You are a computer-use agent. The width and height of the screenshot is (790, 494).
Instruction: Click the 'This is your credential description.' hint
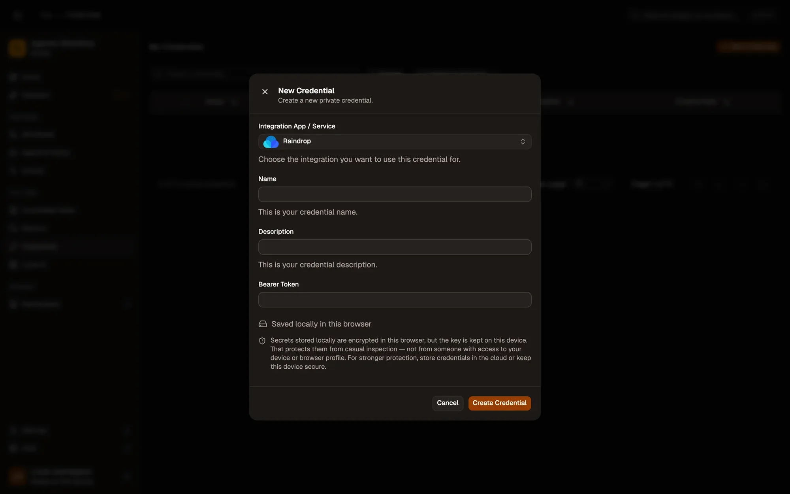click(x=318, y=265)
